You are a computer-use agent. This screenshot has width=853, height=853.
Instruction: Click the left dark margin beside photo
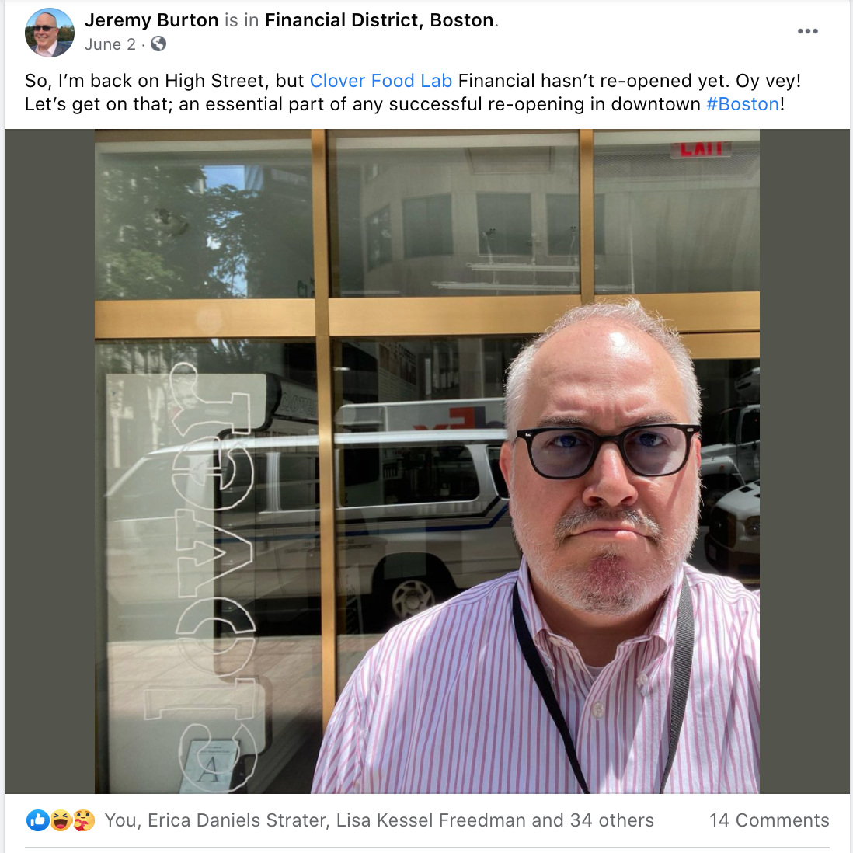[x=50, y=461]
